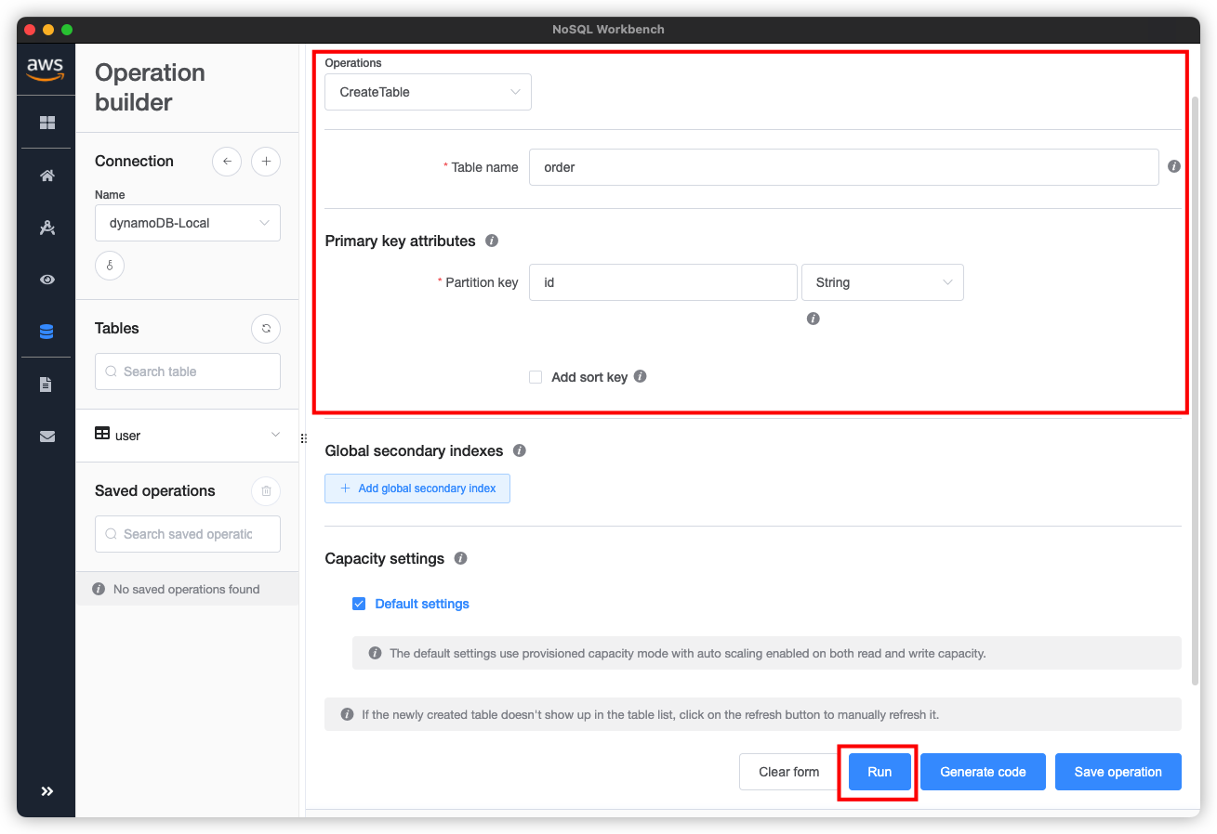The width and height of the screenshot is (1217, 834).
Task: Click Add global secondary index button
Action: 417,489
